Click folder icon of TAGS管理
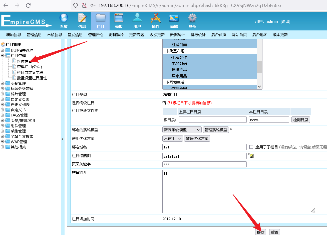Image resolution: width=327 pixels, height=235 pixels. 8,115
